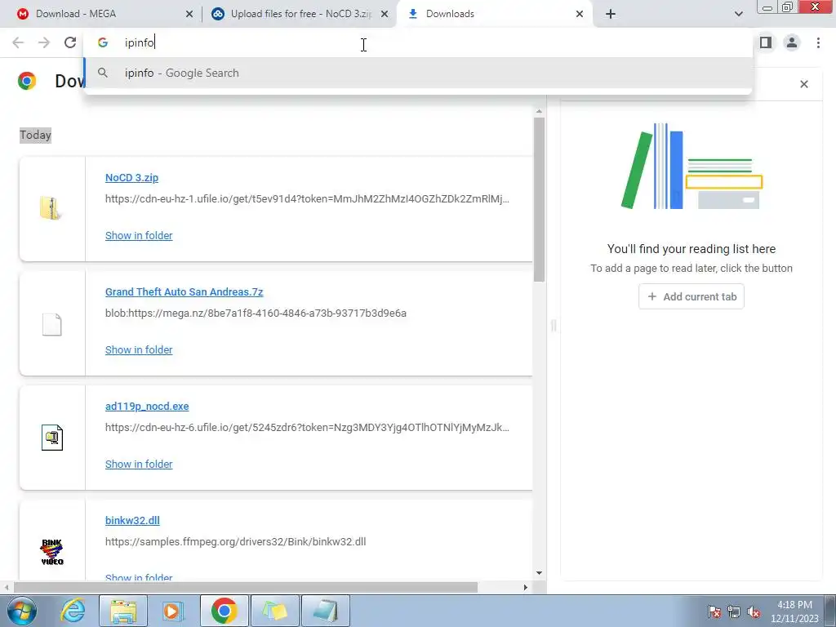Go forward to next page
The width and height of the screenshot is (836, 627).
click(44, 42)
